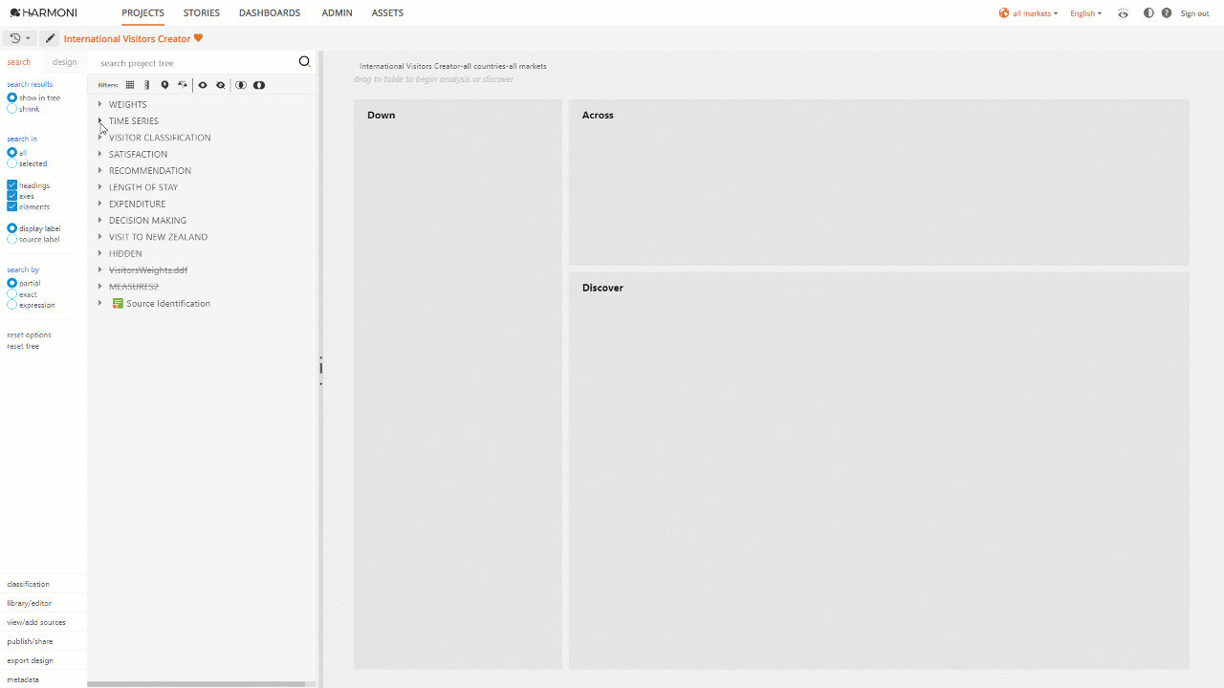This screenshot has width=1224, height=688.
Task: Go to the DASHBOARDS menu
Action: 270,13
